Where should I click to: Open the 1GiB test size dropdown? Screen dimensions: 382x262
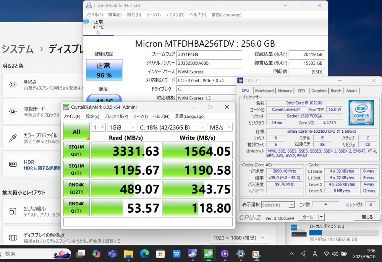coord(121,127)
